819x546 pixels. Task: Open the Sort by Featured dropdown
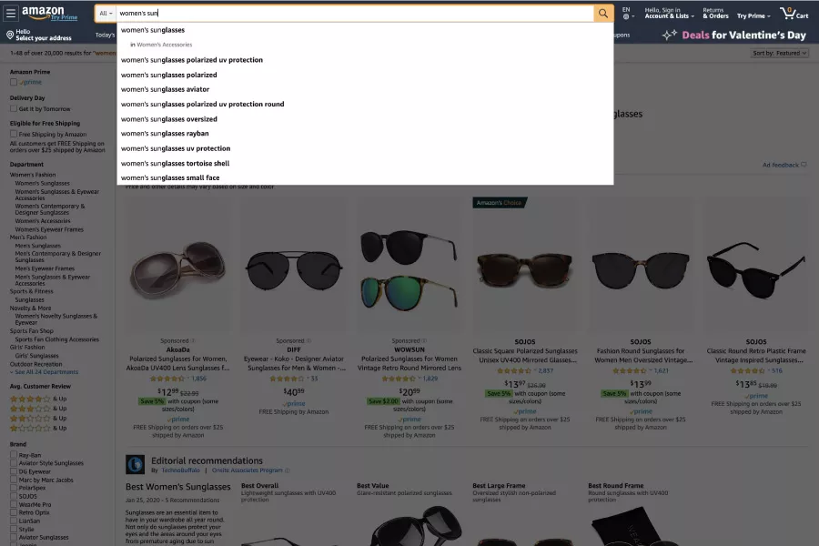click(x=780, y=54)
